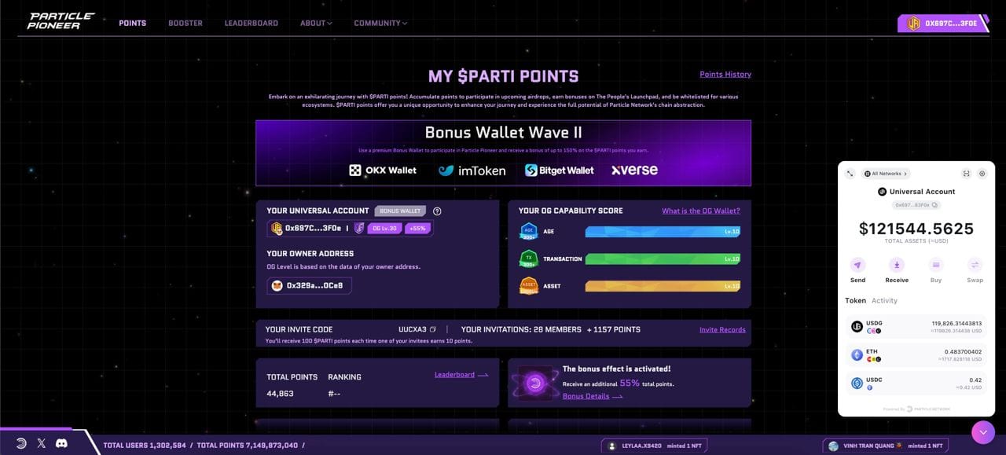The height and width of the screenshot is (455, 1006).
Task: Click the AGE hexagon badge icon
Action: coord(528,232)
